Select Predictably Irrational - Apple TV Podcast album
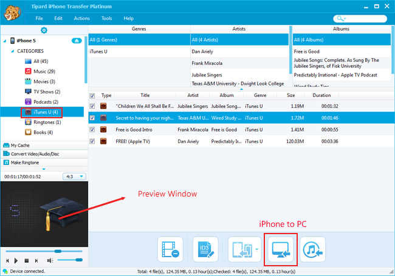 [x=342, y=75]
